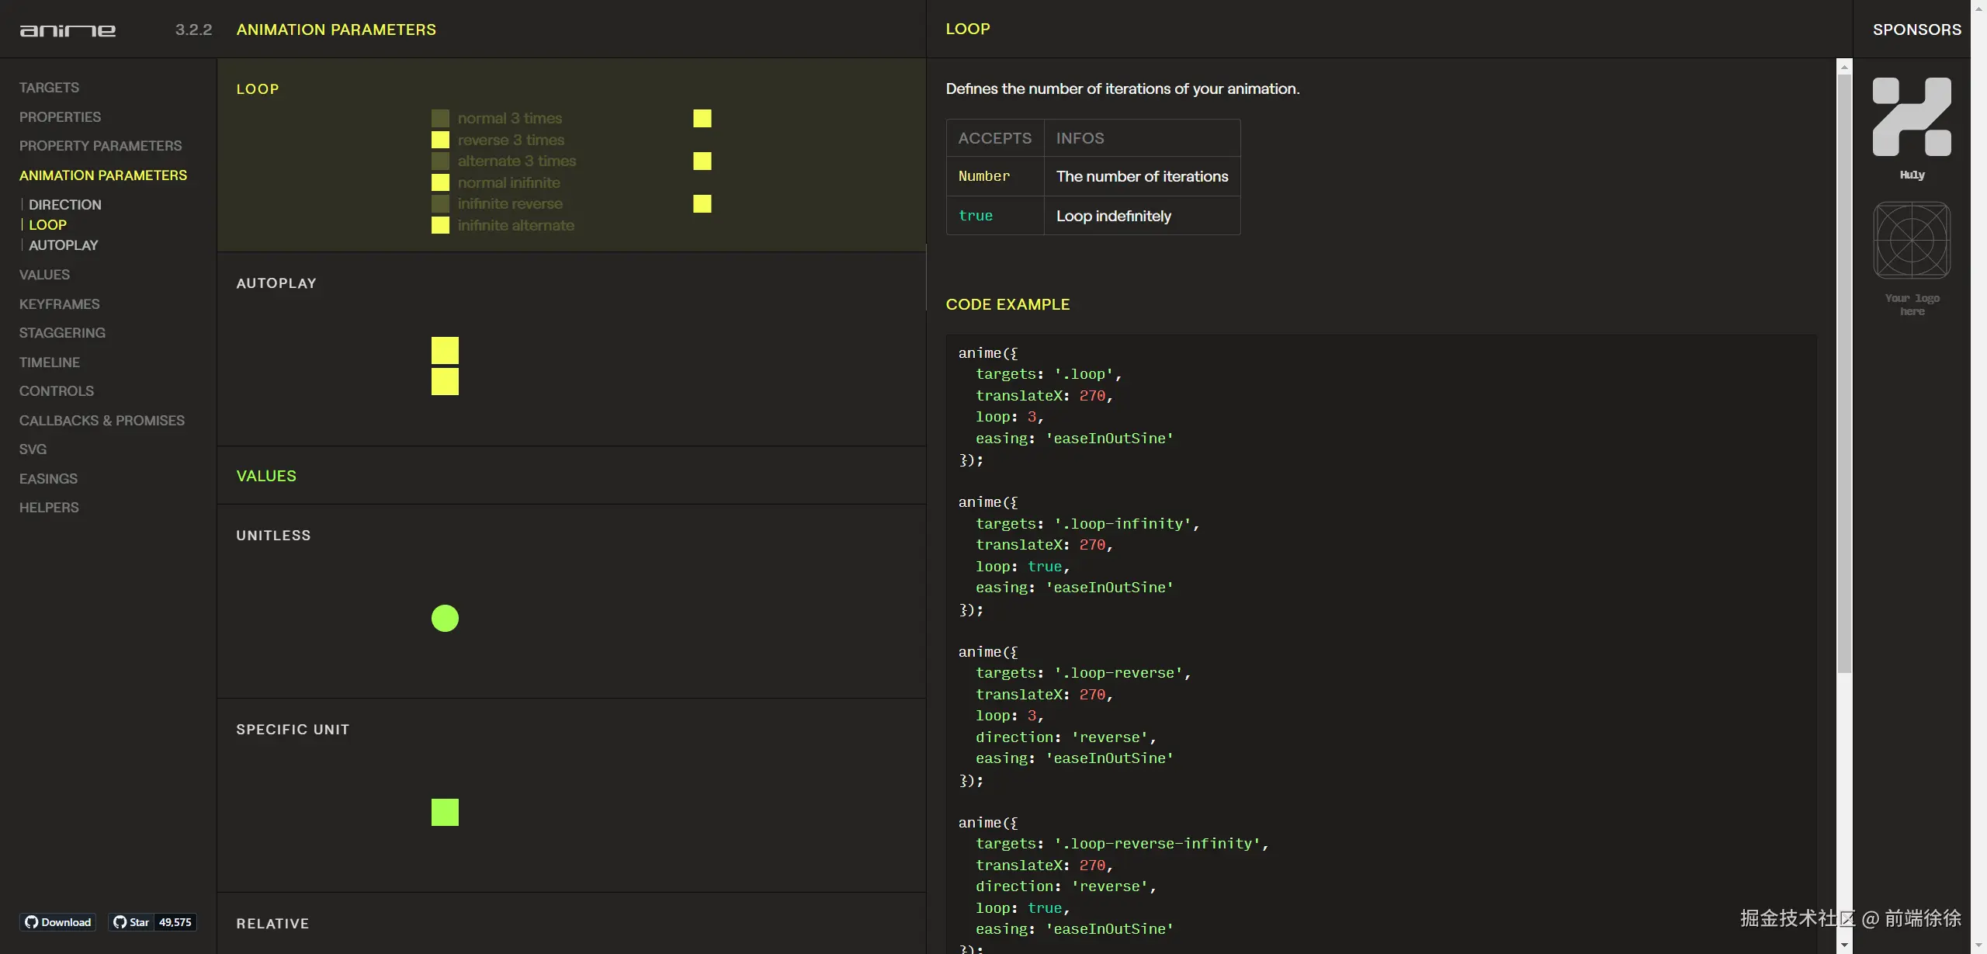Screen dimensions: 1987x954
Task: Click the 'Your logo here' sponsor placeholder
Action: coord(1911,241)
